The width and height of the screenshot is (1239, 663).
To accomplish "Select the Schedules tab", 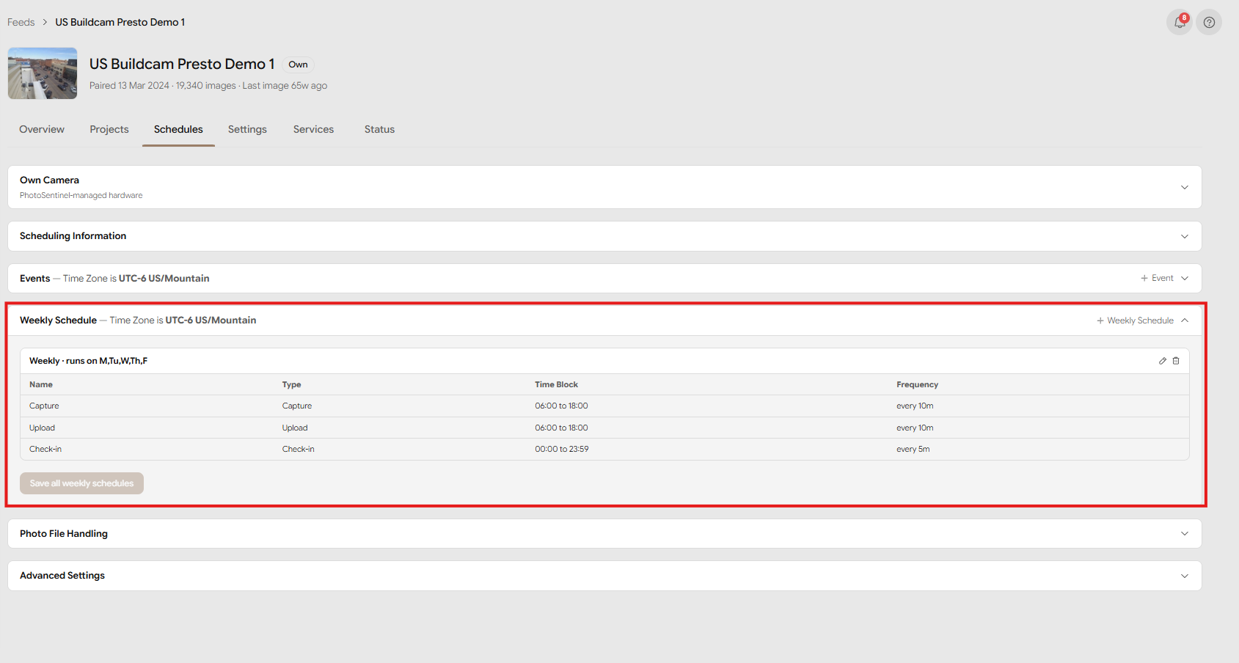I will 178,129.
